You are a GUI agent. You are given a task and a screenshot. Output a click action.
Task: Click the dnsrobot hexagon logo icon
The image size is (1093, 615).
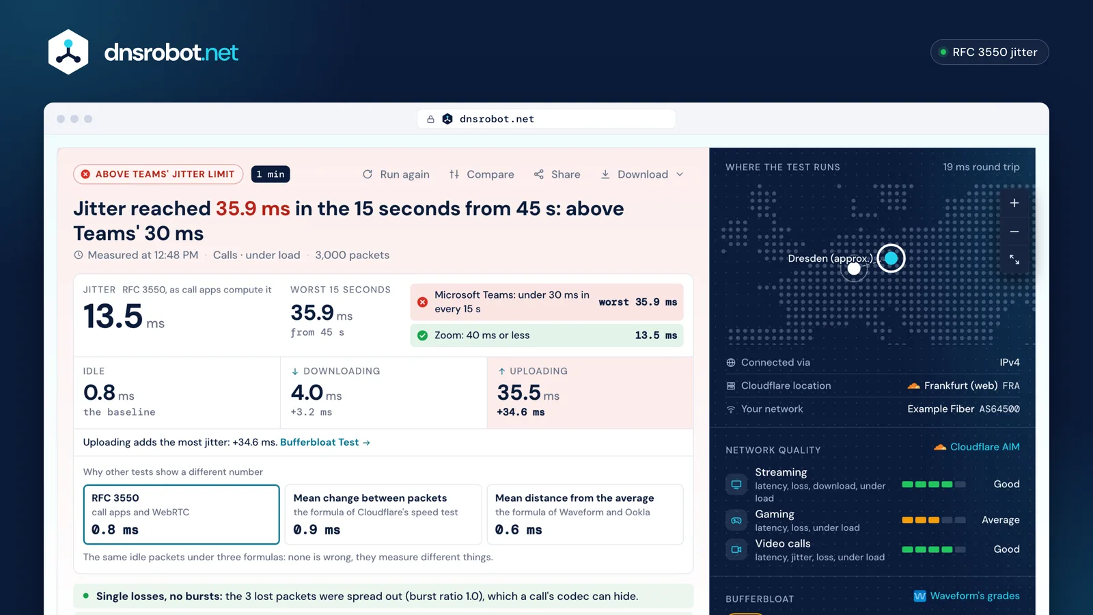coord(68,52)
